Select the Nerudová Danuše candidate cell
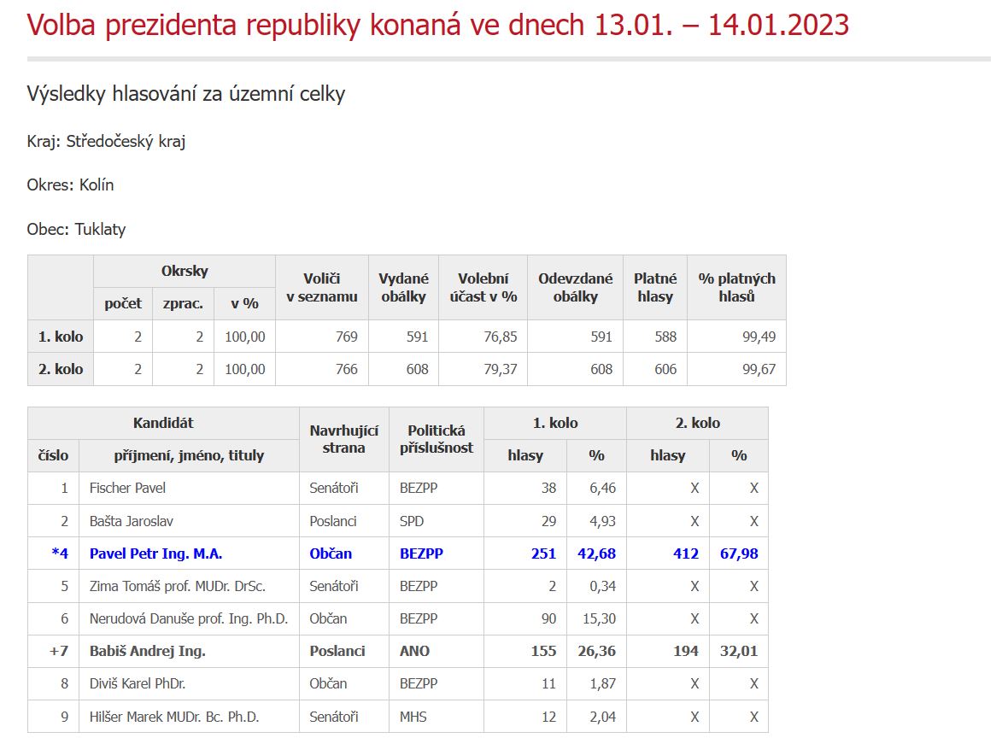Viewport: 1002px width, 738px height. point(189,618)
